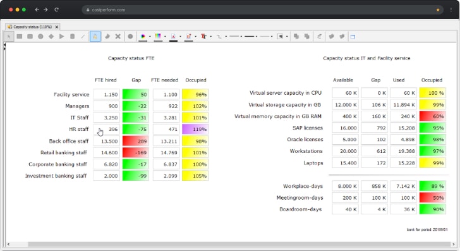Click the shadow box icon
This screenshot has height=251, width=460.
coord(280,37)
